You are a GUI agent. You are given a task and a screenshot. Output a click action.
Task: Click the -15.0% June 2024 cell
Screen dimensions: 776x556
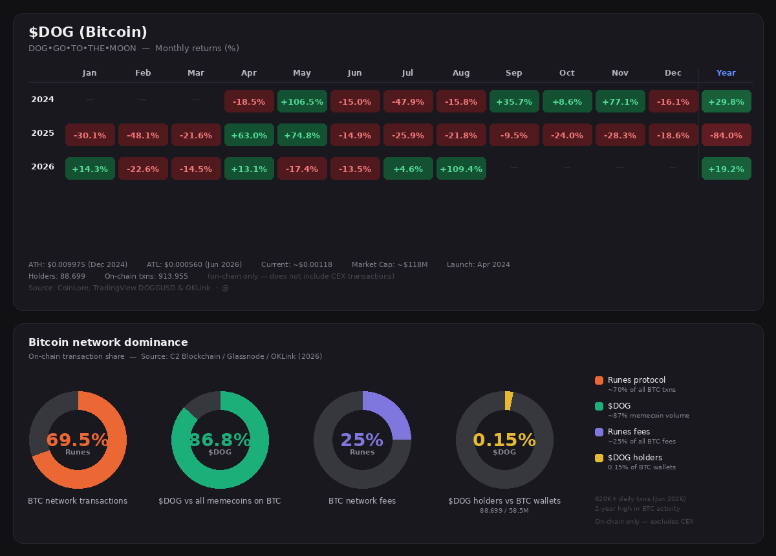(x=355, y=102)
